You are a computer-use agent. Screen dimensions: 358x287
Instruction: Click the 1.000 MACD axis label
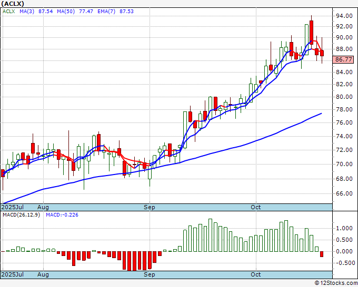(x=345, y=229)
